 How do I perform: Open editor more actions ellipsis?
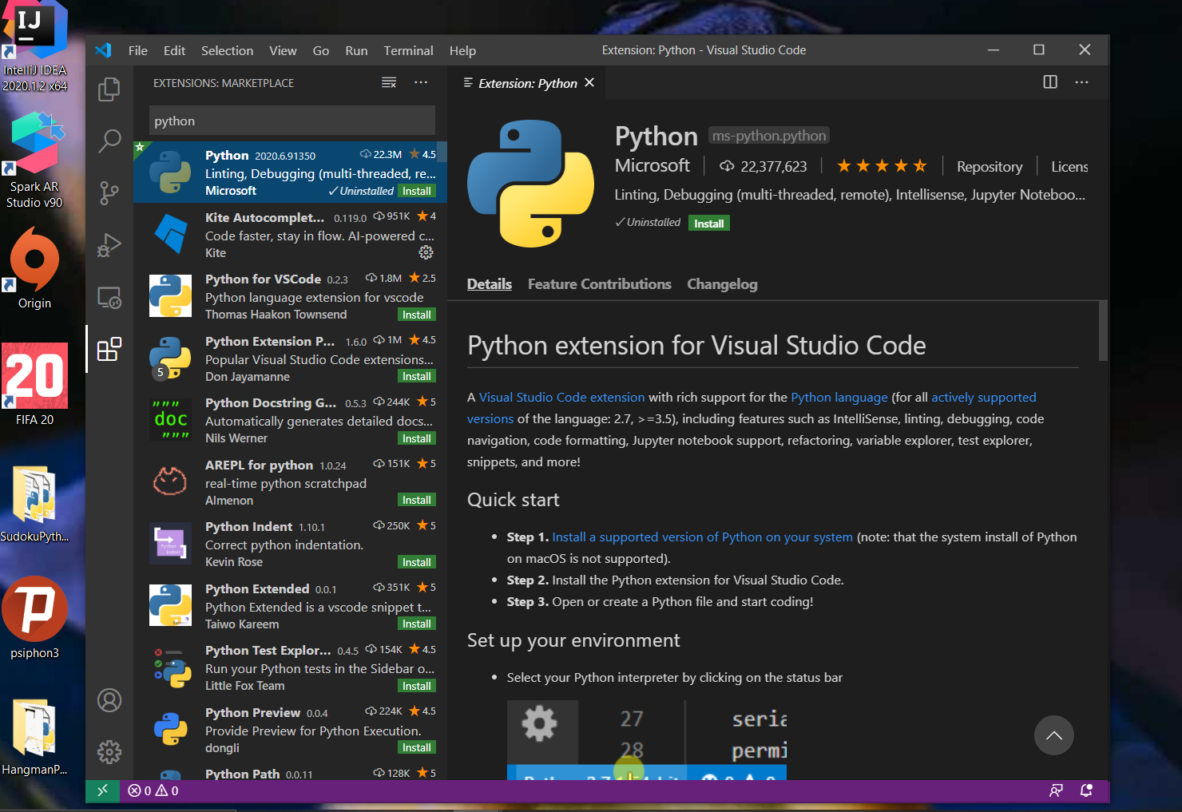coord(1082,82)
